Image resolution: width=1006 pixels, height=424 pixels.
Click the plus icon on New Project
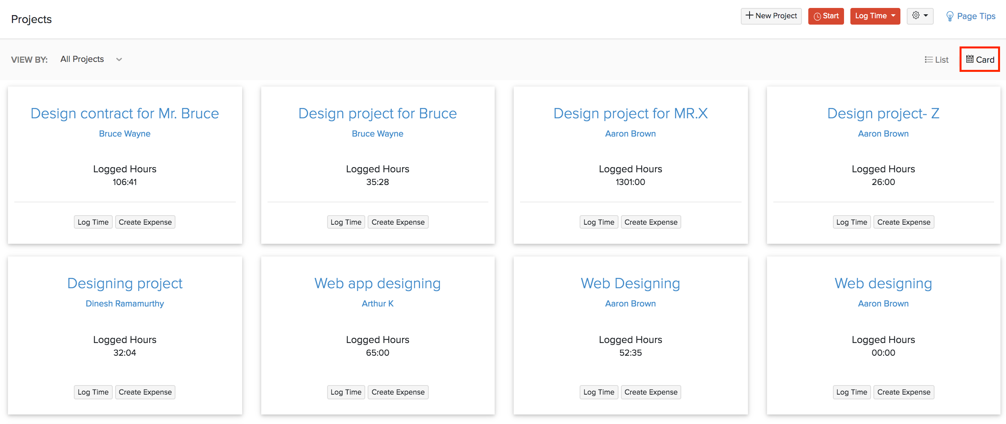[x=749, y=15]
